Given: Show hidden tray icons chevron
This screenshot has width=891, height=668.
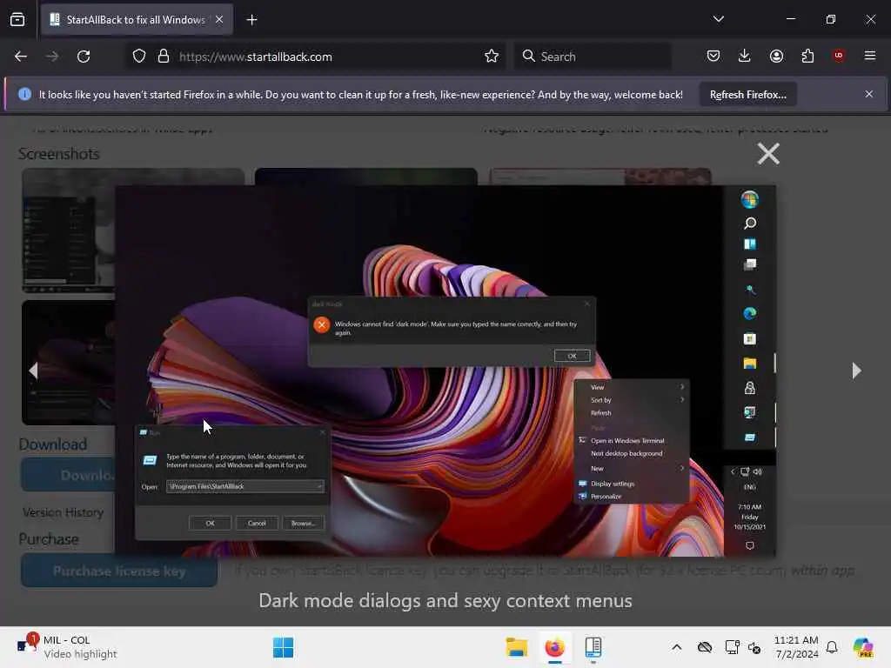Looking at the screenshot, I should tap(676, 647).
